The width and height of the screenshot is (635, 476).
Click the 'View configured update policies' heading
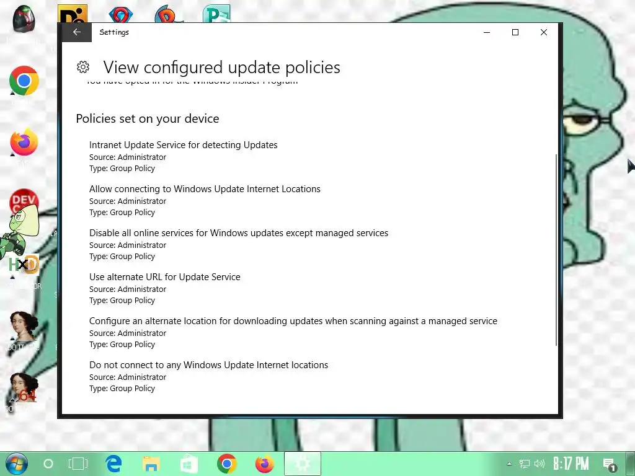coord(221,67)
